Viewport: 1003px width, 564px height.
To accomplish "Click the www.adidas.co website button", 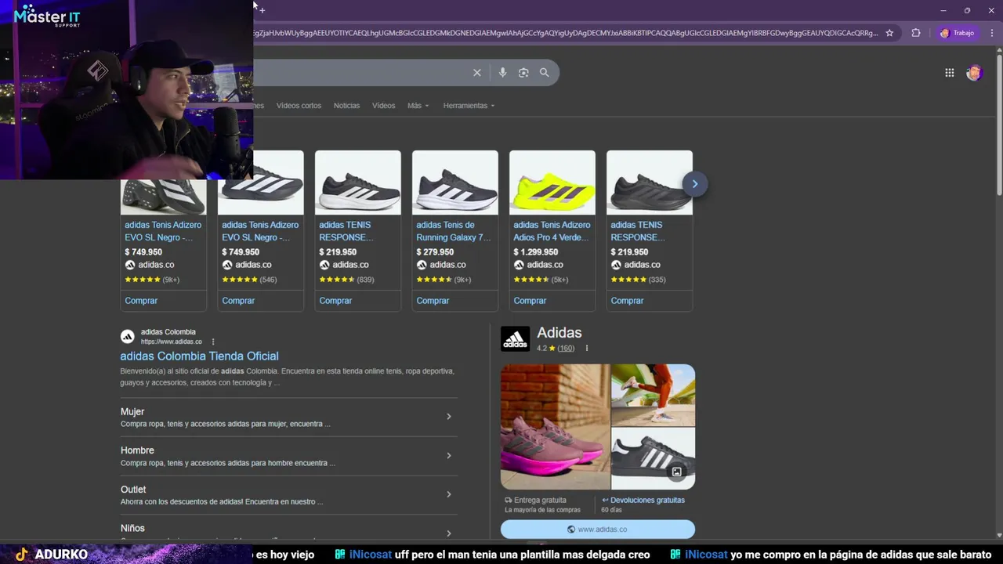I will 598,530.
